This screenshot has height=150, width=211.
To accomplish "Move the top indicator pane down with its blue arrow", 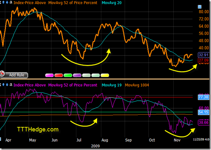I will tap(7, 2).
